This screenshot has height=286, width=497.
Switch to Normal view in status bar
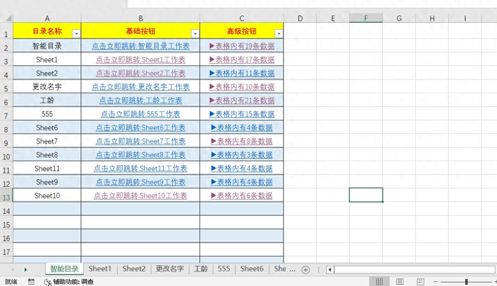(x=379, y=281)
